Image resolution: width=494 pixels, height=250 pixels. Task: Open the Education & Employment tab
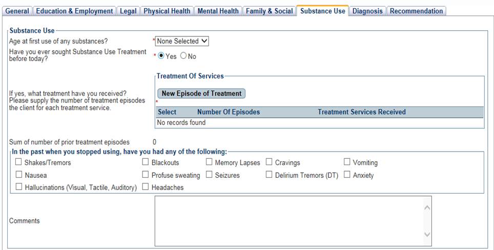point(74,11)
